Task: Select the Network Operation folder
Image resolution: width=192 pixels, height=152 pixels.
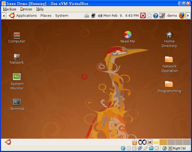Action: (x=169, y=64)
